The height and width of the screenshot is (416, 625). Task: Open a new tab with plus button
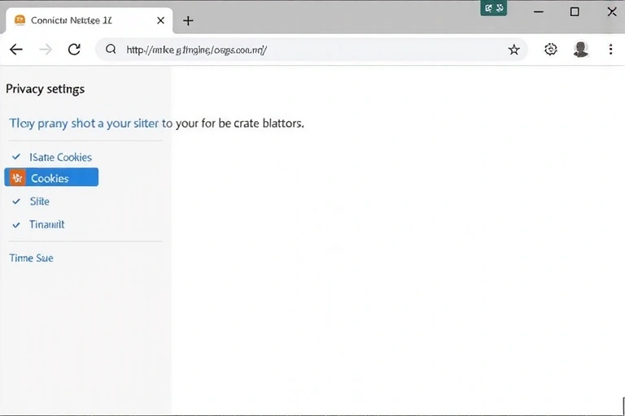click(188, 20)
